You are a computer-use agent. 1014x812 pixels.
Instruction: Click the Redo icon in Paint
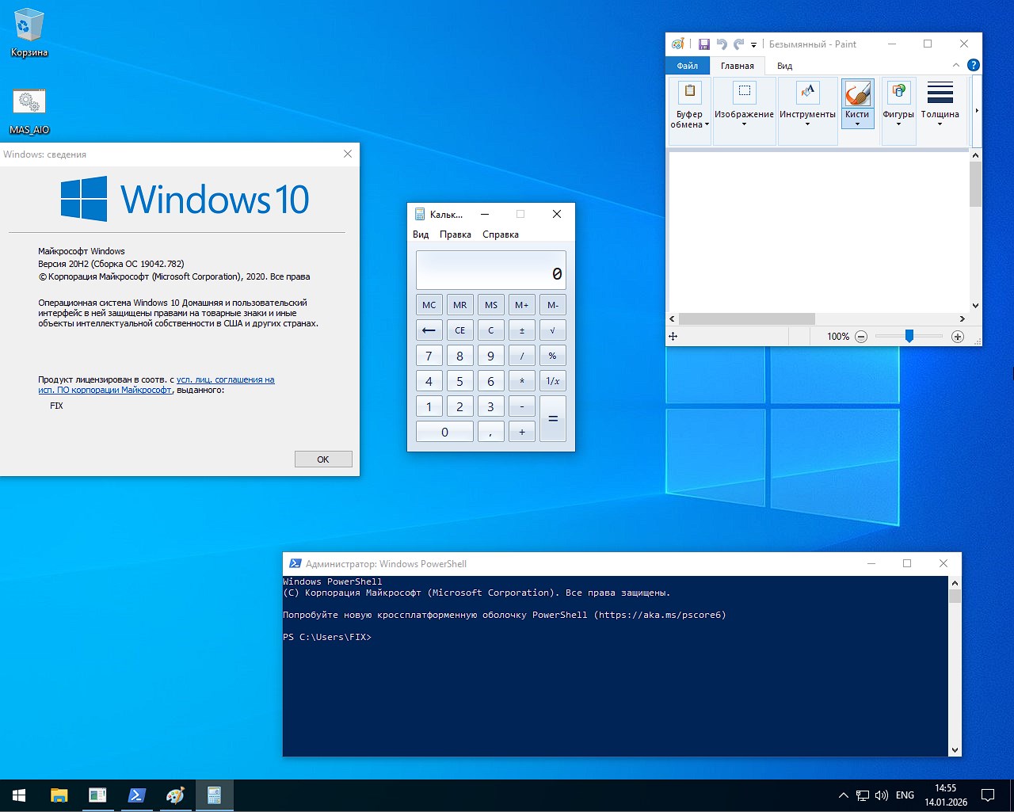click(738, 44)
